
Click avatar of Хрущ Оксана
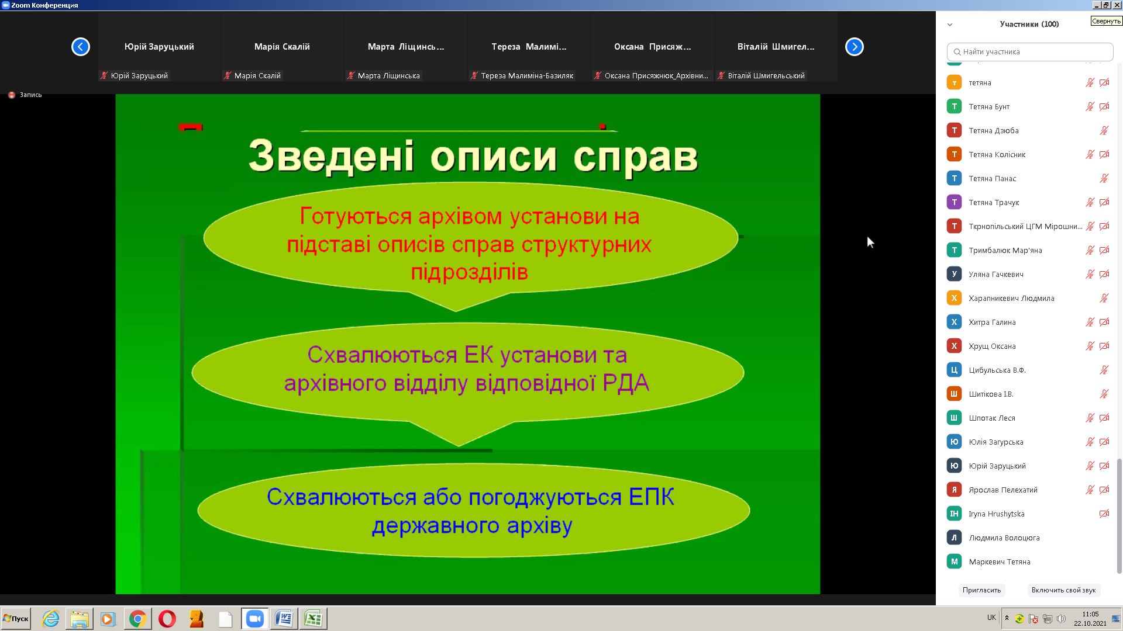tap(954, 346)
